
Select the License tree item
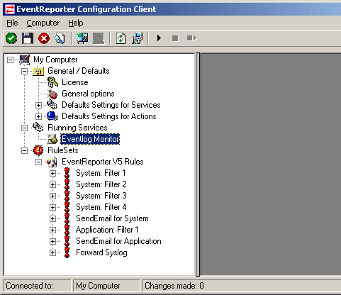pos(75,82)
